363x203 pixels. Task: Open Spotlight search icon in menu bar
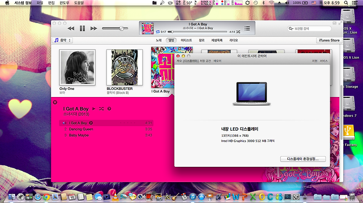click(x=346, y=3)
